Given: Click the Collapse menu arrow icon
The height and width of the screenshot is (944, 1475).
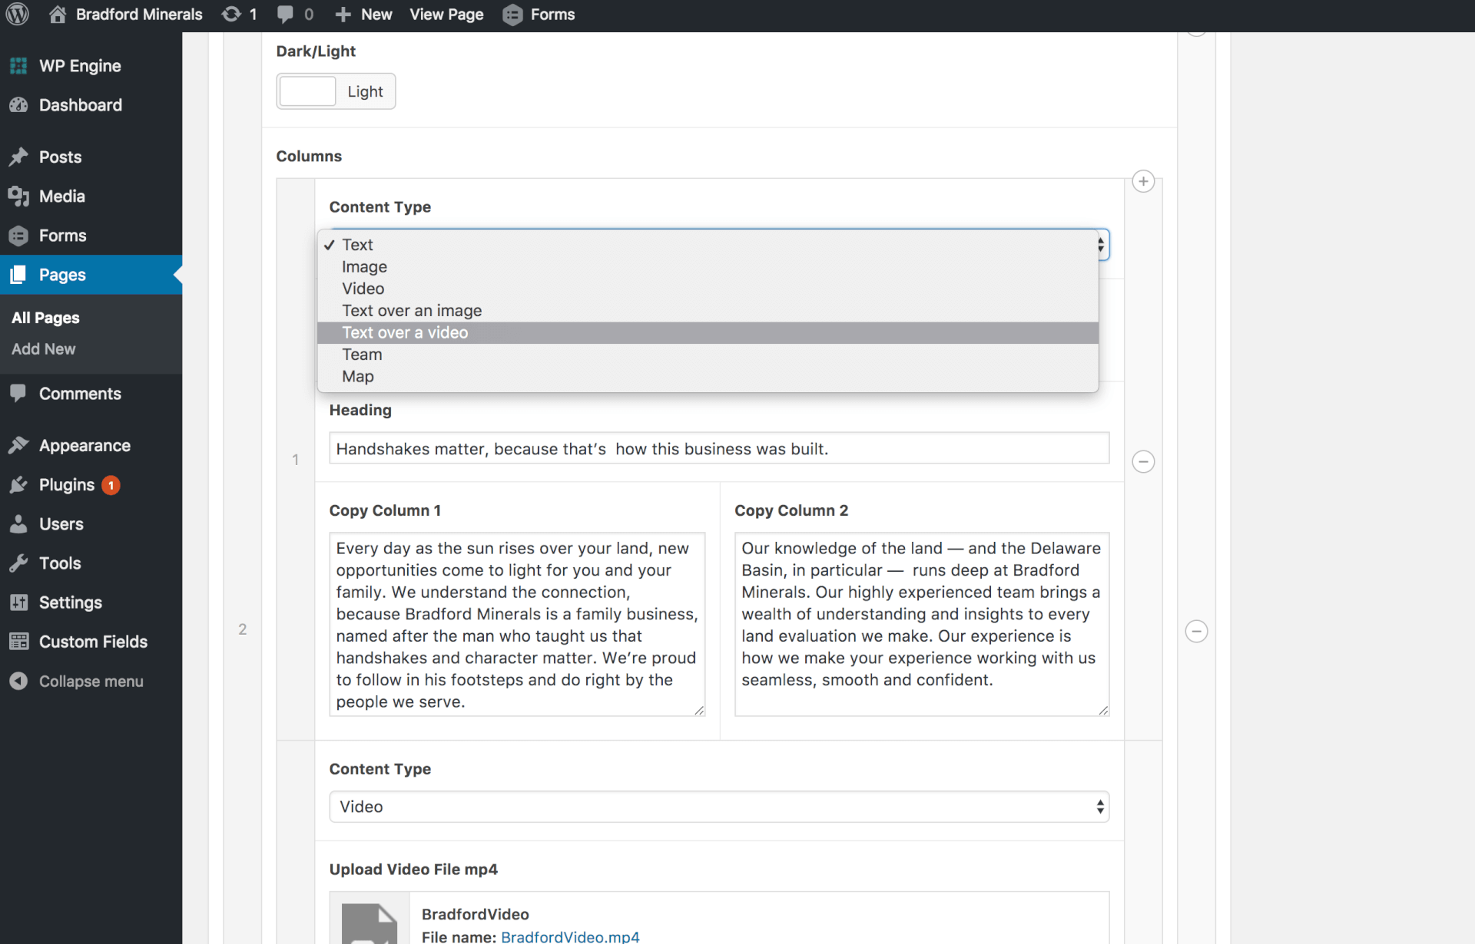Looking at the screenshot, I should tap(18, 682).
